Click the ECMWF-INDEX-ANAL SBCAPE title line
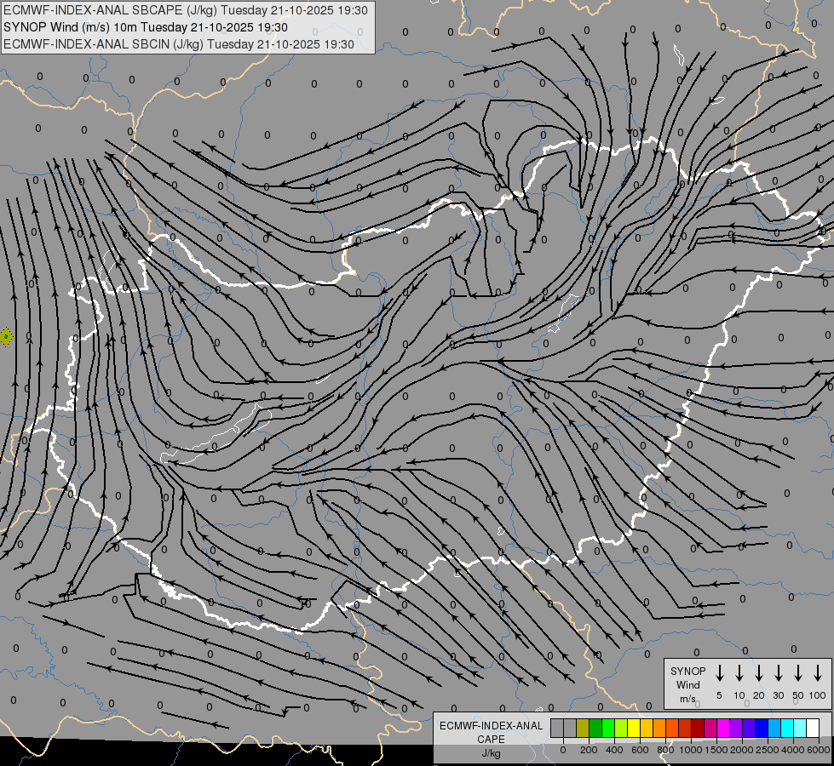Image resolution: width=834 pixels, height=766 pixels. (x=185, y=10)
